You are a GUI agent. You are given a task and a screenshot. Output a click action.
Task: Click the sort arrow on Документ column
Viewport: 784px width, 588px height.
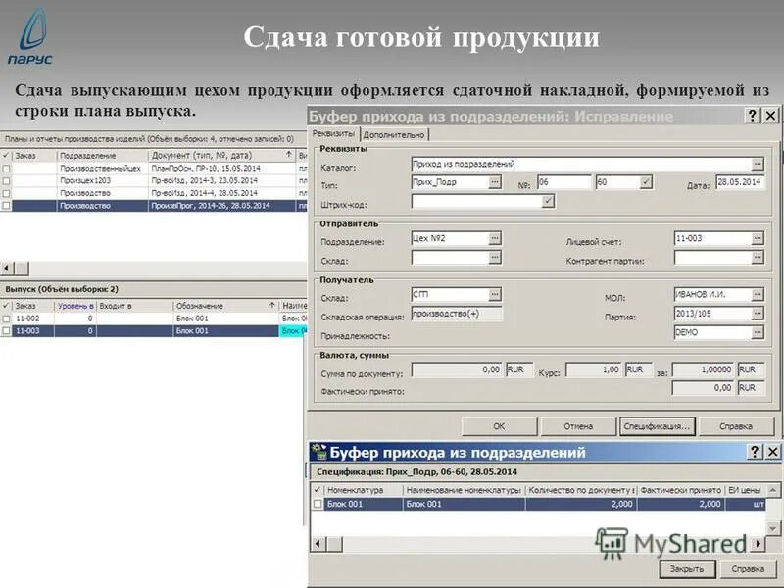pyautogui.click(x=287, y=156)
